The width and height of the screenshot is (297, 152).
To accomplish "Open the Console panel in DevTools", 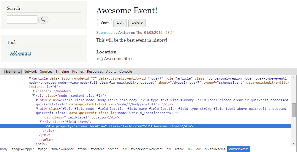I will pyautogui.click(x=126, y=72).
